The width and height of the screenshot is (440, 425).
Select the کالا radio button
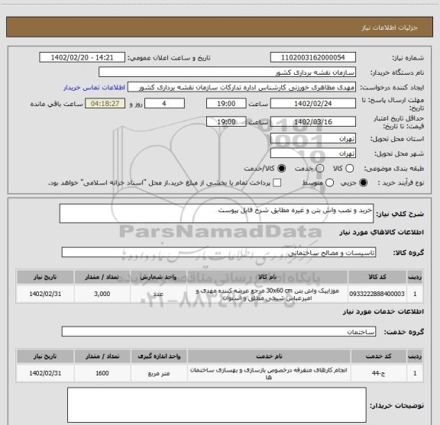349,169
